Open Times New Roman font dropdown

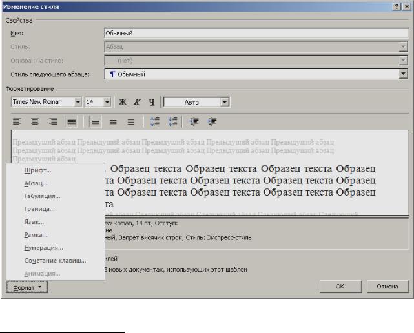pyautogui.click(x=78, y=102)
